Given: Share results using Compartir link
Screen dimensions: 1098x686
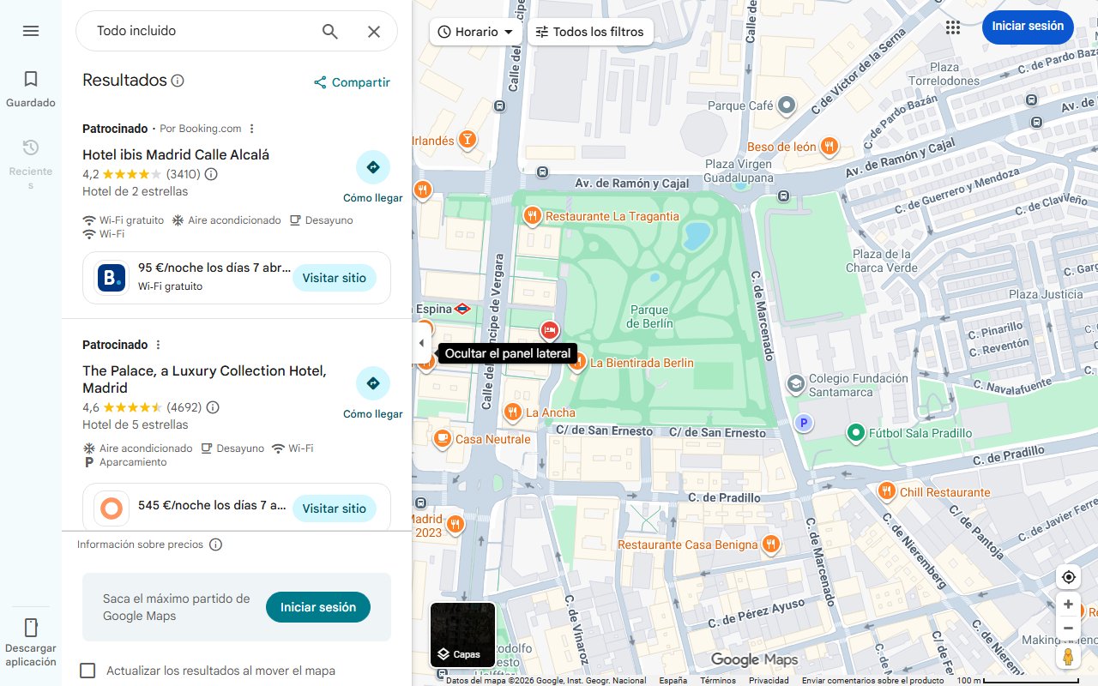Looking at the screenshot, I should click(352, 82).
